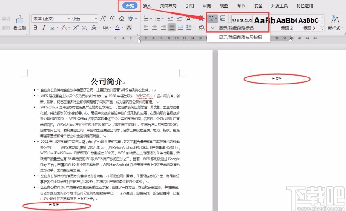Viewport: 346px width, 211px height.
Task: Open the 视图 tab
Action: (224, 5)
